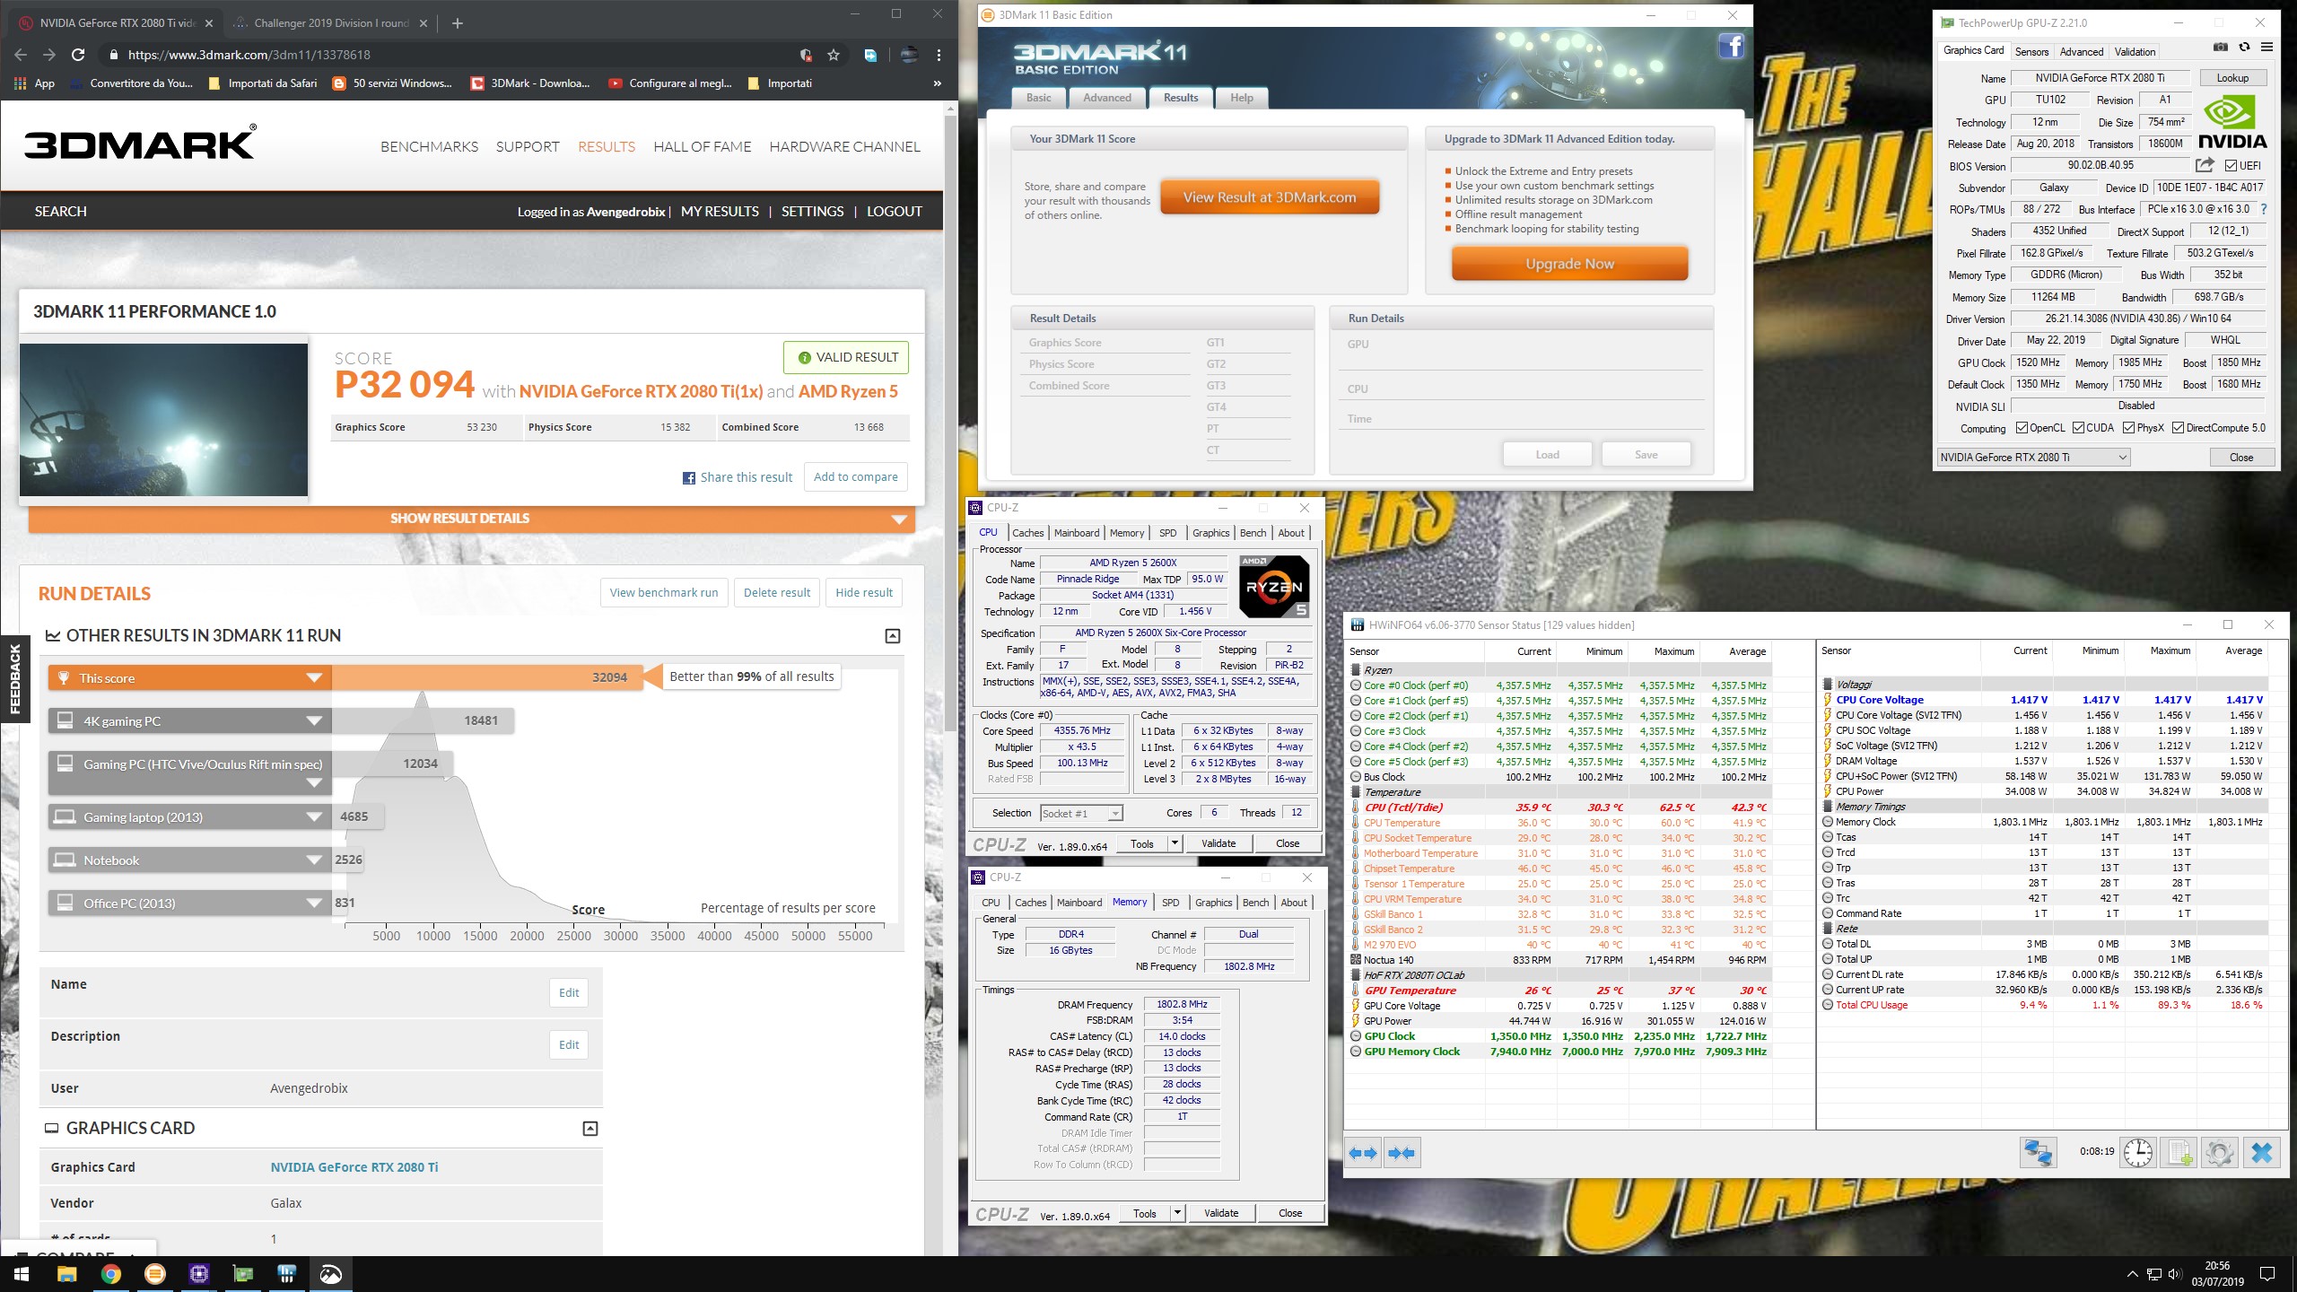Click View Result at 3DMark.com button
Screen dimensions: 2297x1292
[x=1270, y=197]
